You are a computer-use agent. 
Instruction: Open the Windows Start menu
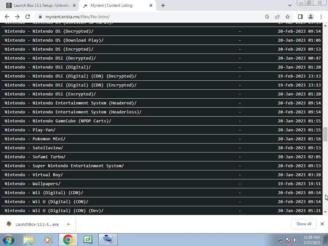coord(8,240)
